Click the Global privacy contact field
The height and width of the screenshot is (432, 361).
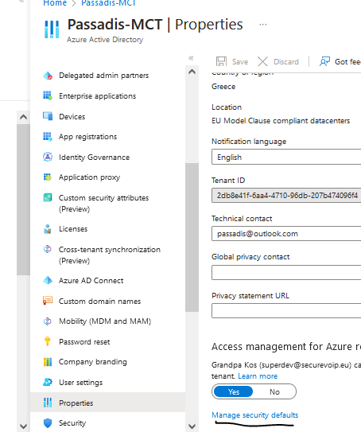(x=286, y=272)
